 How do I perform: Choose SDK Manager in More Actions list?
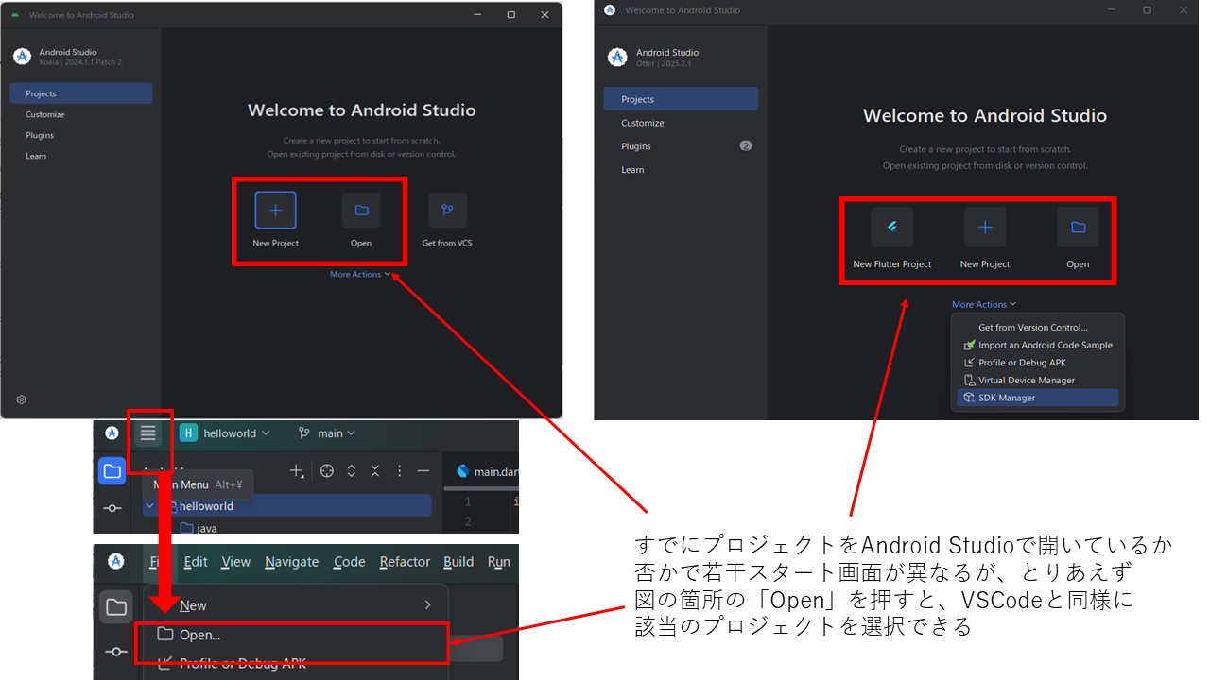click(1037, 398)
